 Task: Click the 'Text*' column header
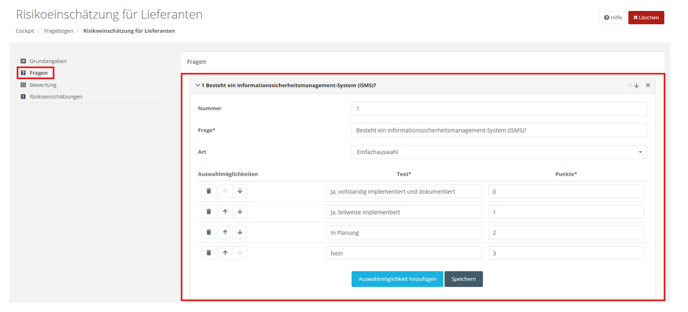(x=404, y=174)
